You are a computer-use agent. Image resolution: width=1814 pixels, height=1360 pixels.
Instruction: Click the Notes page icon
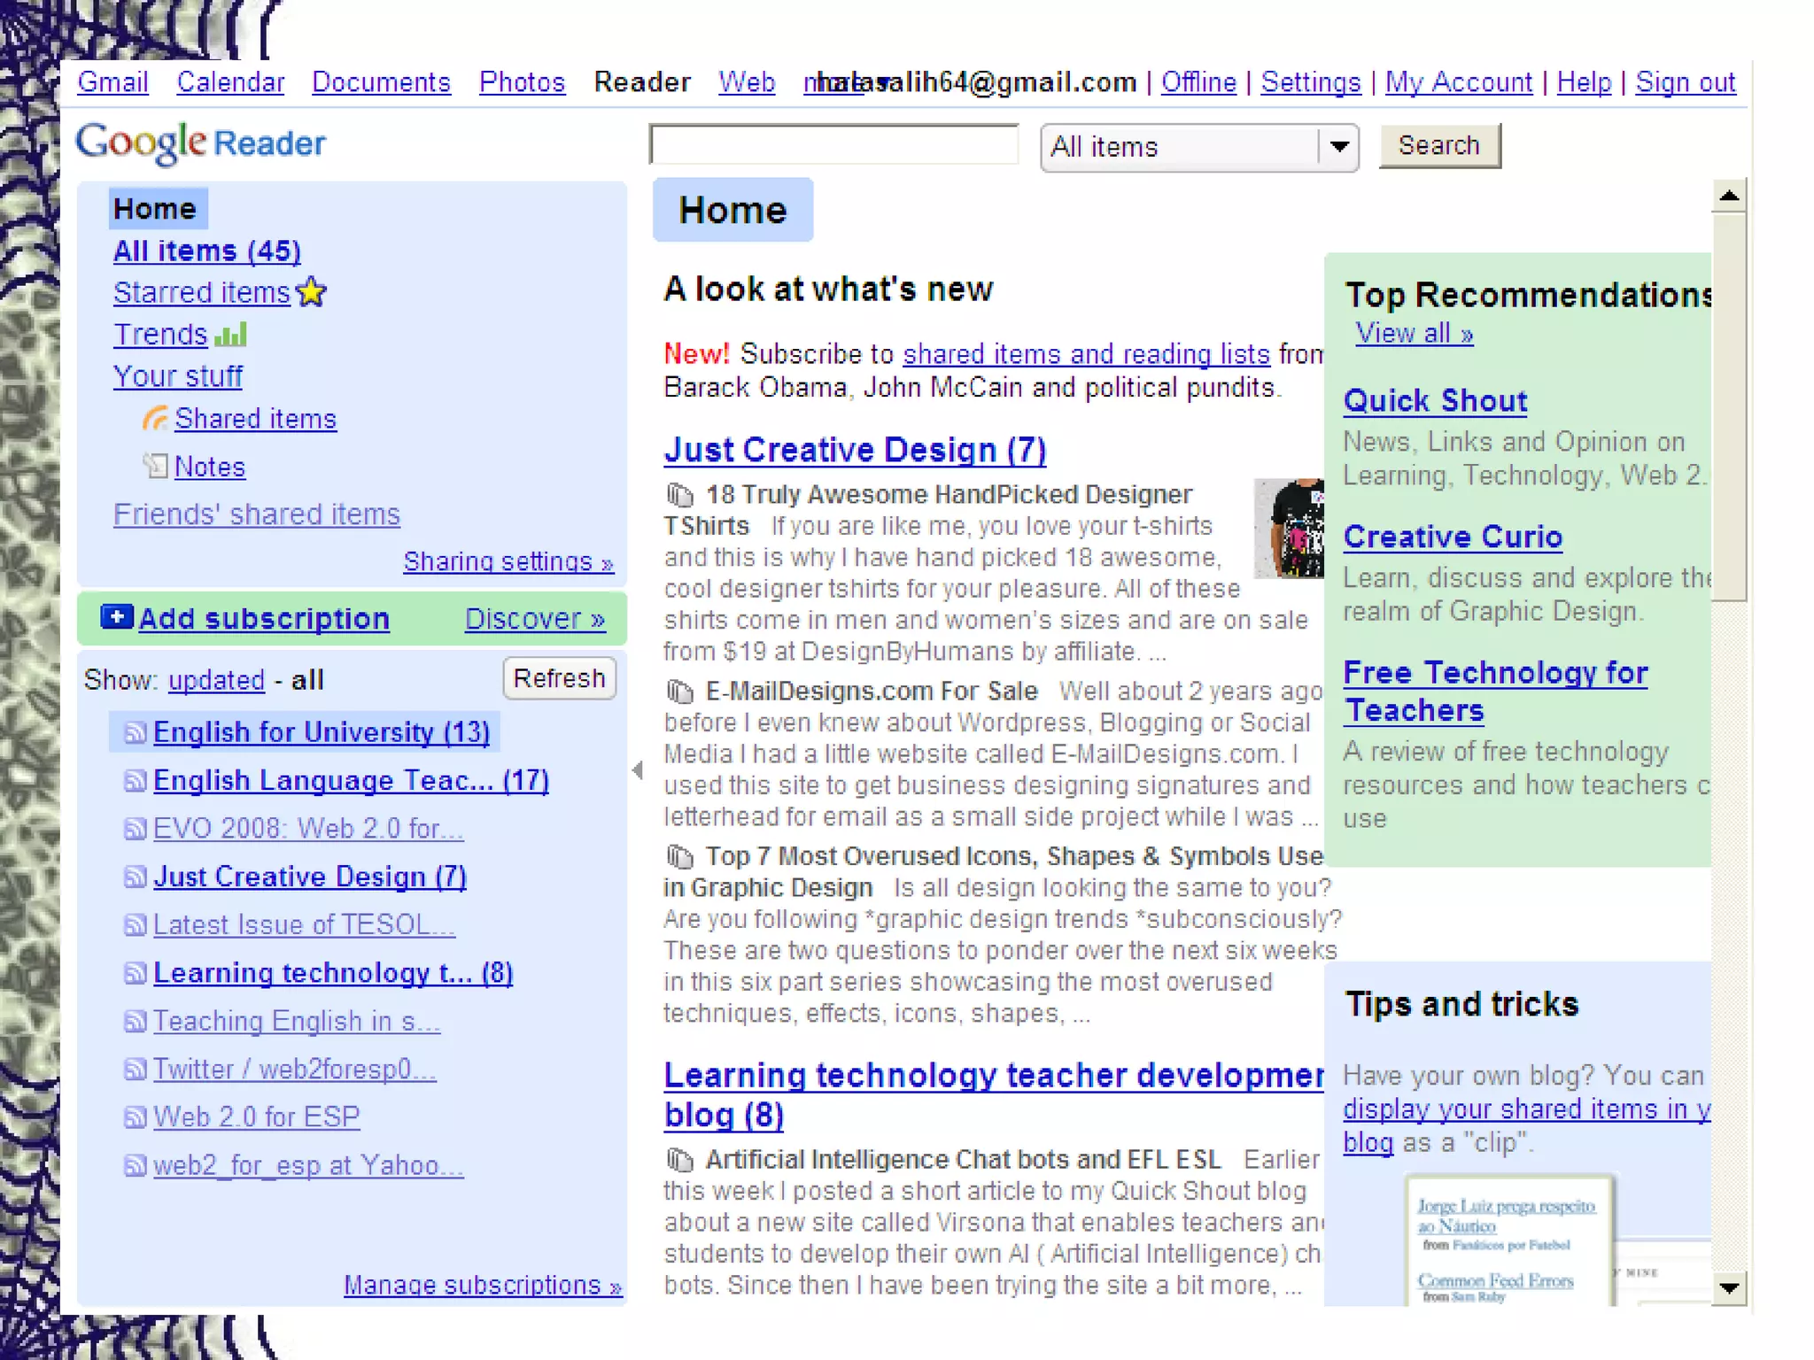156,466
